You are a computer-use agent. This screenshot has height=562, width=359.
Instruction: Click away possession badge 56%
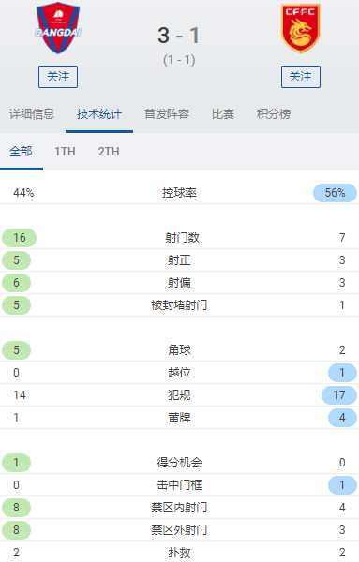(335, 193)
